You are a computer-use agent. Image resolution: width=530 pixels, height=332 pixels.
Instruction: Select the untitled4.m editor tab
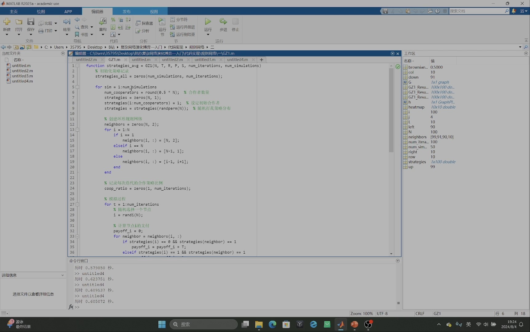[x=237, y=60]
